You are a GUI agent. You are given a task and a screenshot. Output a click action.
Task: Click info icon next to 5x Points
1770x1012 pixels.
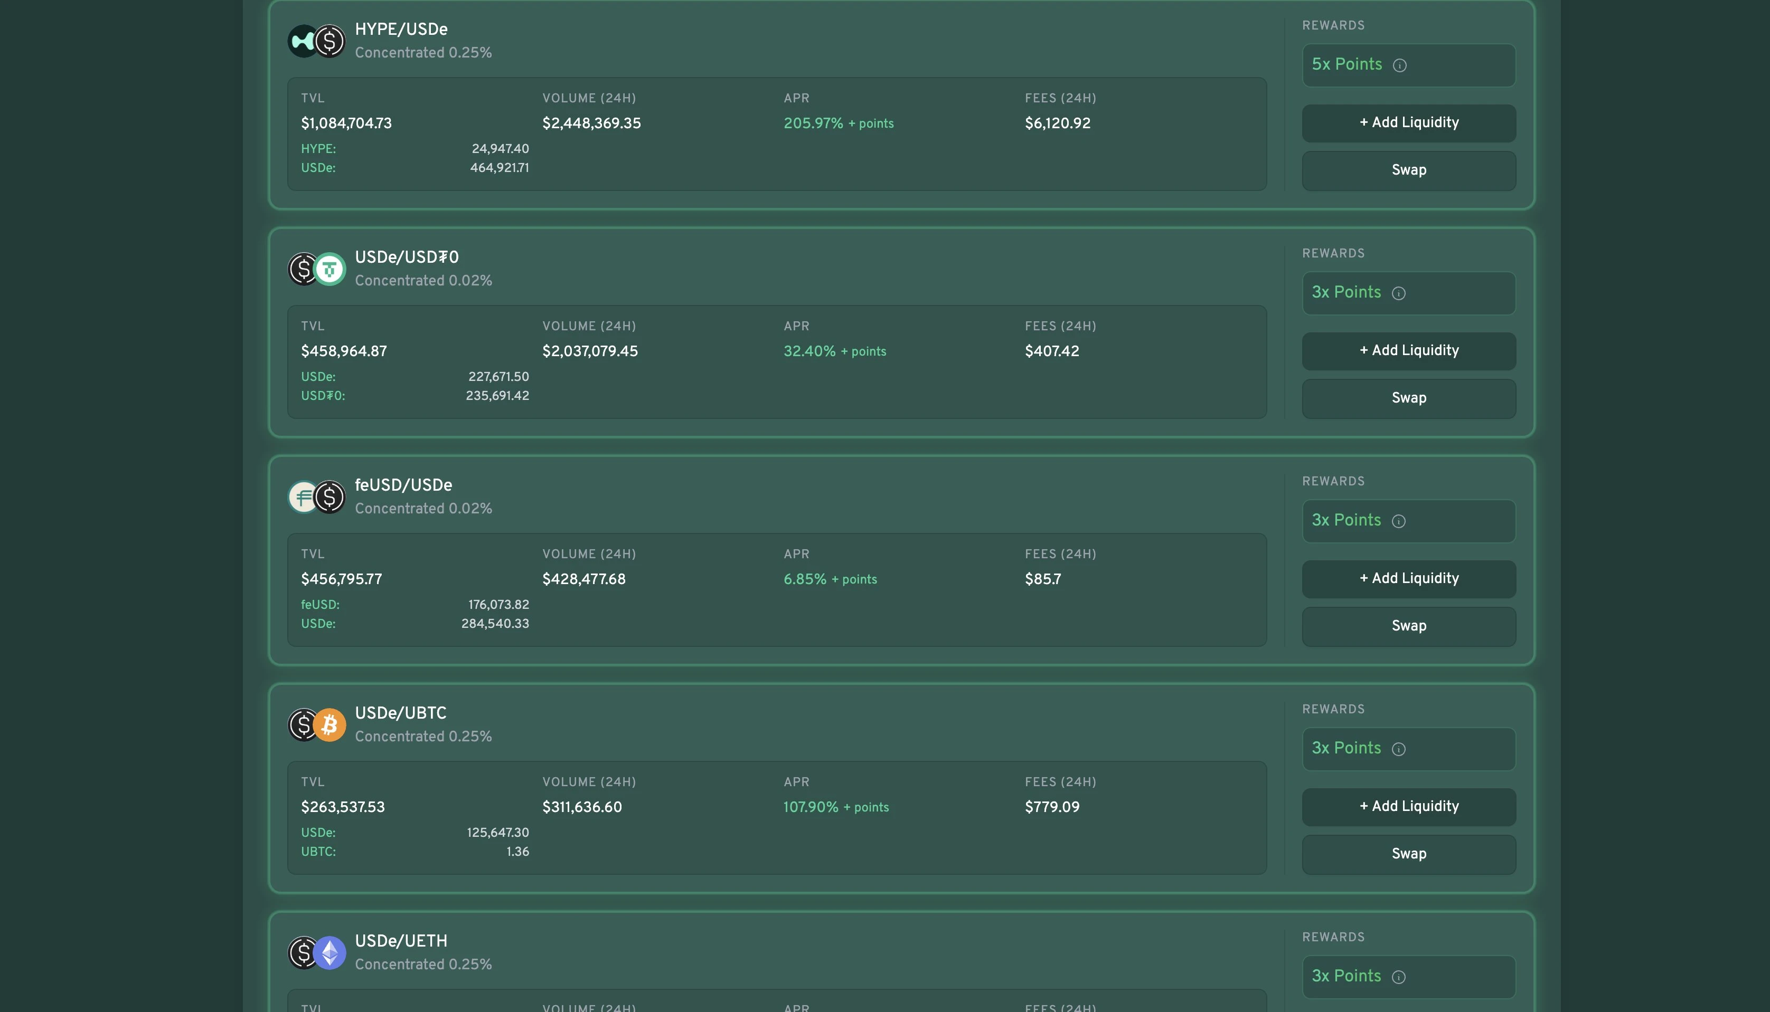[x=1399, y=65]
